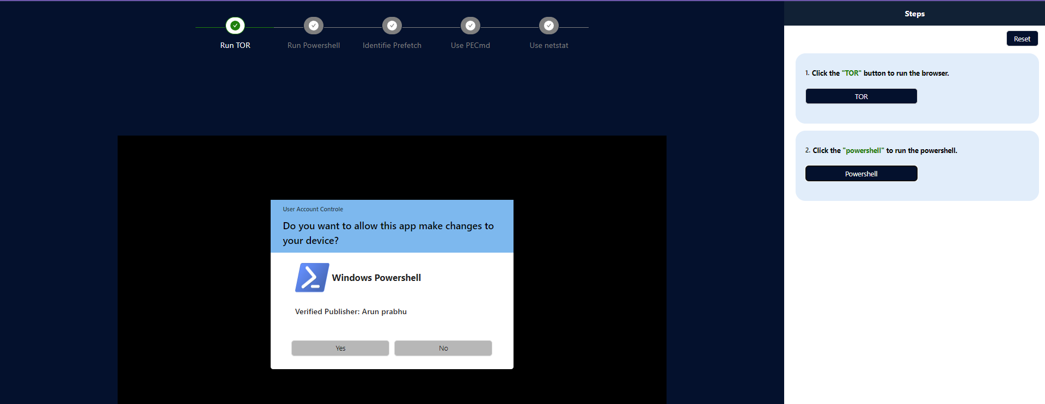Viewport: 1045px width, 404px height.
Task: Run the Powershell button in step 2
Action: pos(861,174)
